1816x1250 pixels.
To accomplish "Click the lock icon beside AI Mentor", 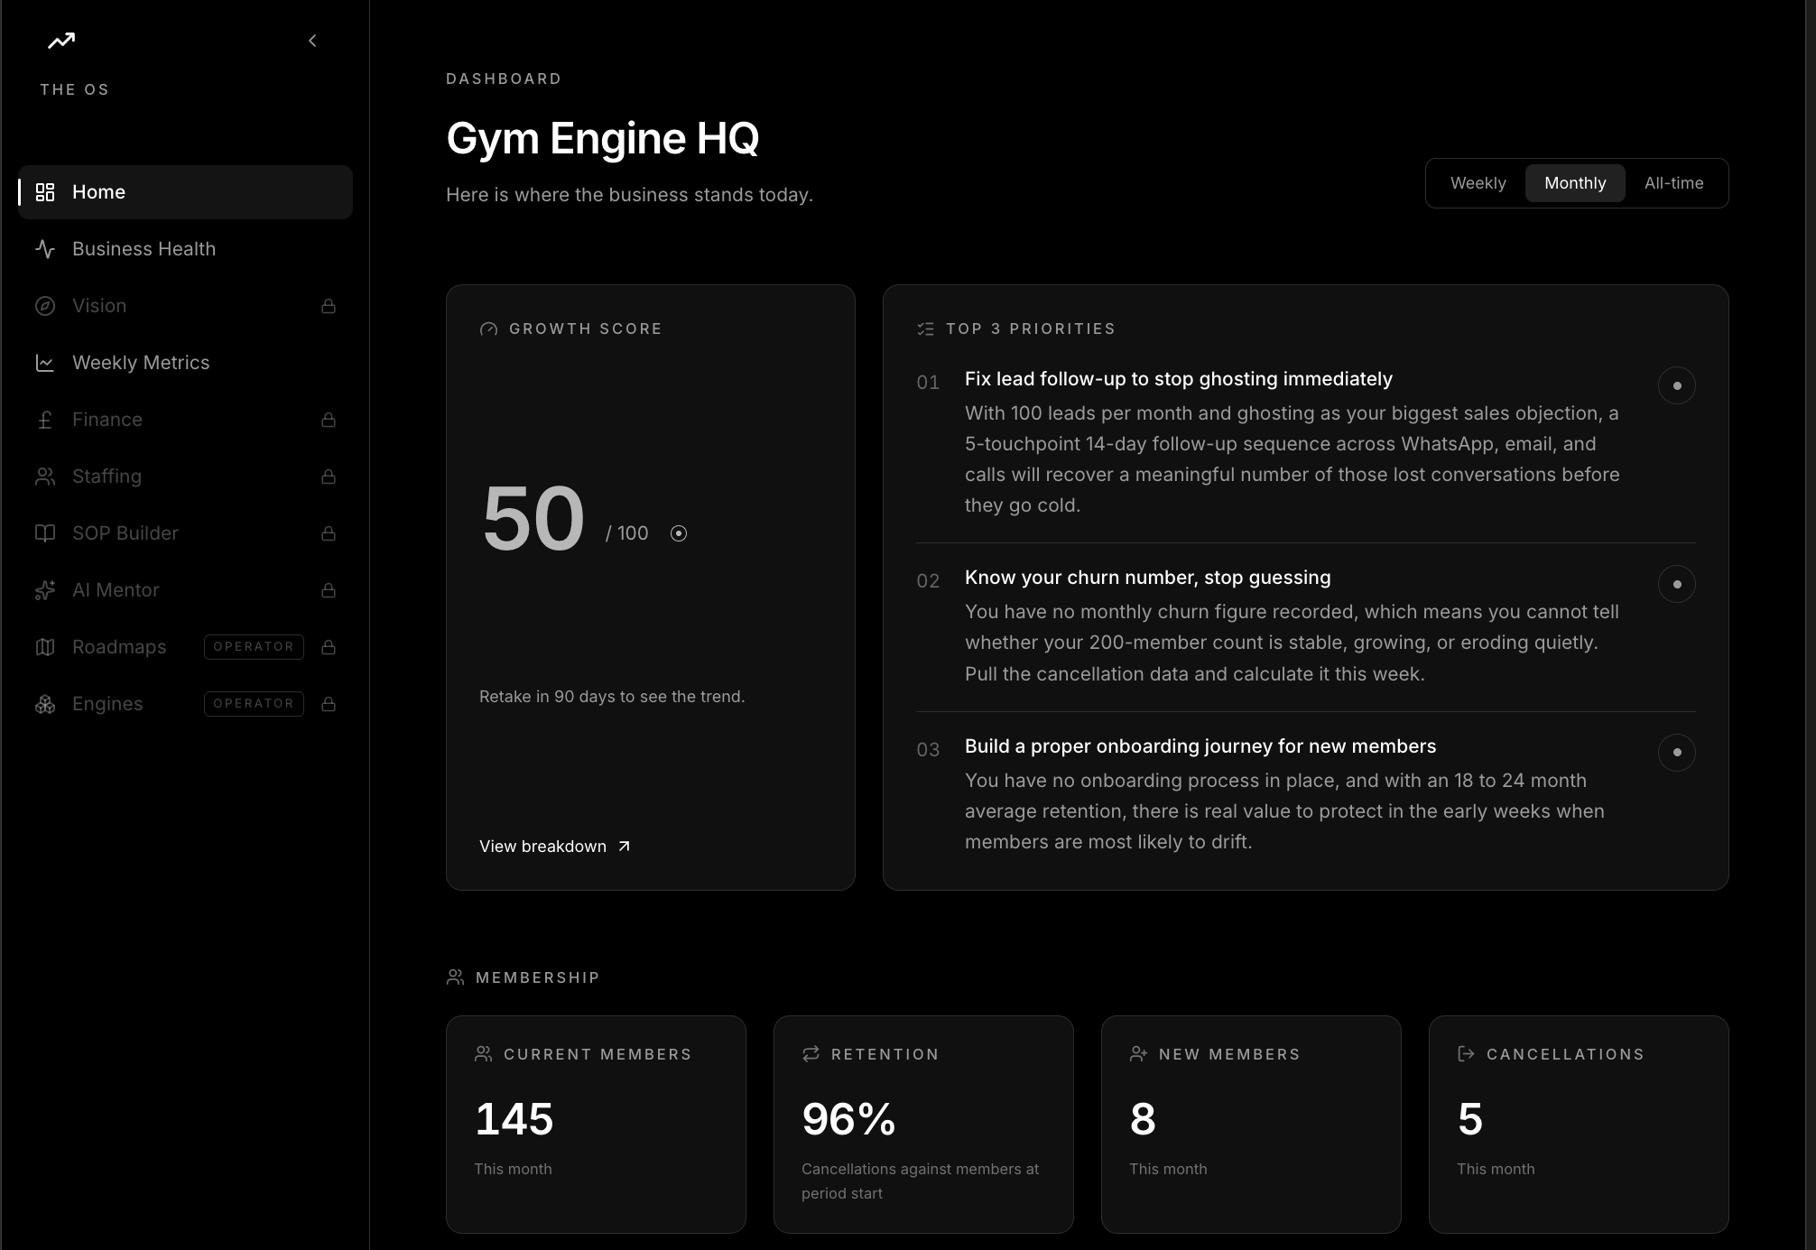I will pyautogui.click(x=329, y=590).
